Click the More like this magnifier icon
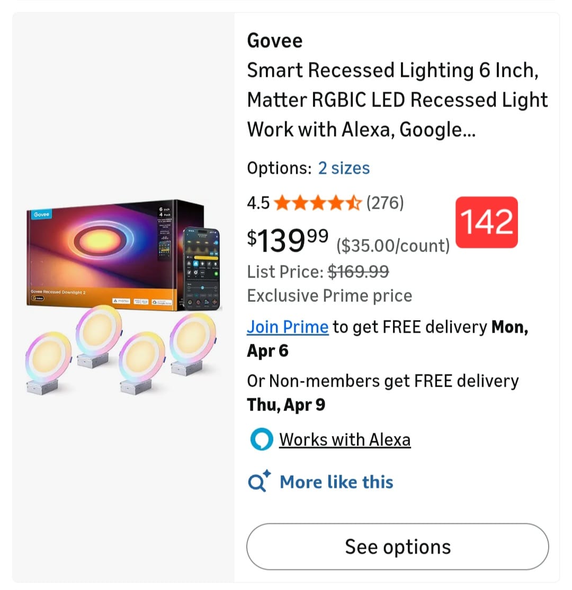 point(260,481)
